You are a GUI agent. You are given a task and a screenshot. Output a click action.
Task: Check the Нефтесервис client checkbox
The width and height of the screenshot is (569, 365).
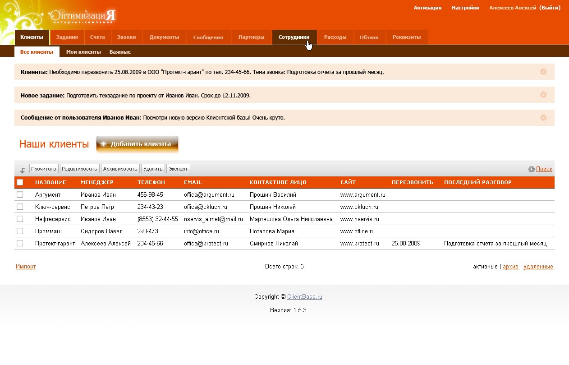20,219
